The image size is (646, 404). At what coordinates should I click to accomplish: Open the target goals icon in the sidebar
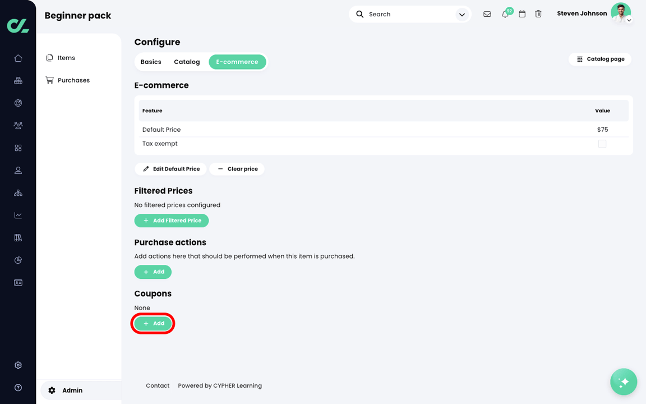pyautogui.click(x=18, y=103)
